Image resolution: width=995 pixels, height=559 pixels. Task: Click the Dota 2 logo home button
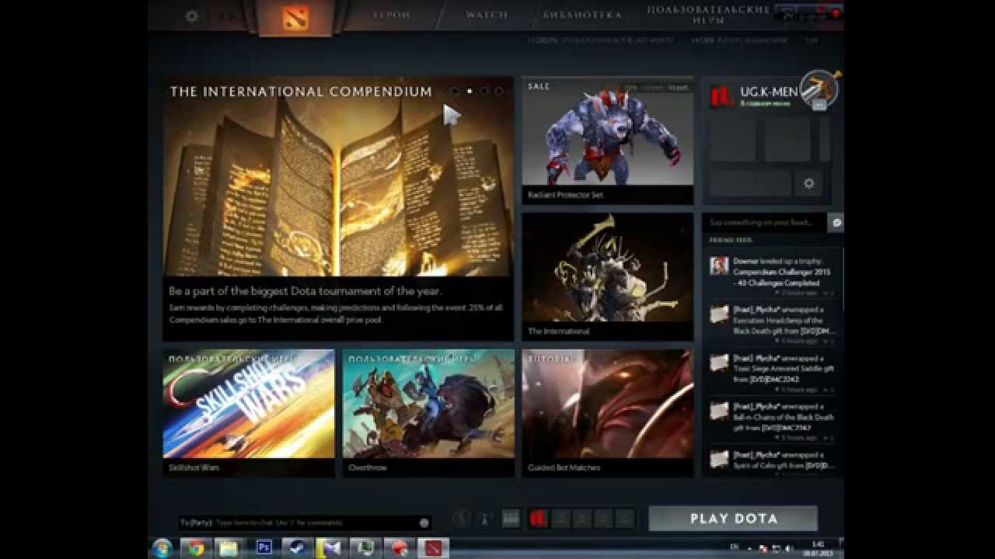pos(295,17)
